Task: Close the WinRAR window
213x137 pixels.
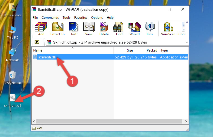Action: click(183, 9)
